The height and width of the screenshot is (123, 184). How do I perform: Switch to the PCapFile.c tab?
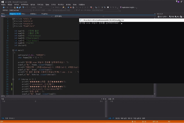(x=45, y=14)
